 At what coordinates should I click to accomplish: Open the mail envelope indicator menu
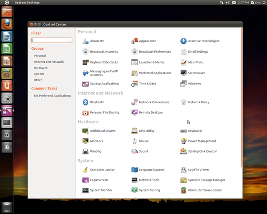234,3
